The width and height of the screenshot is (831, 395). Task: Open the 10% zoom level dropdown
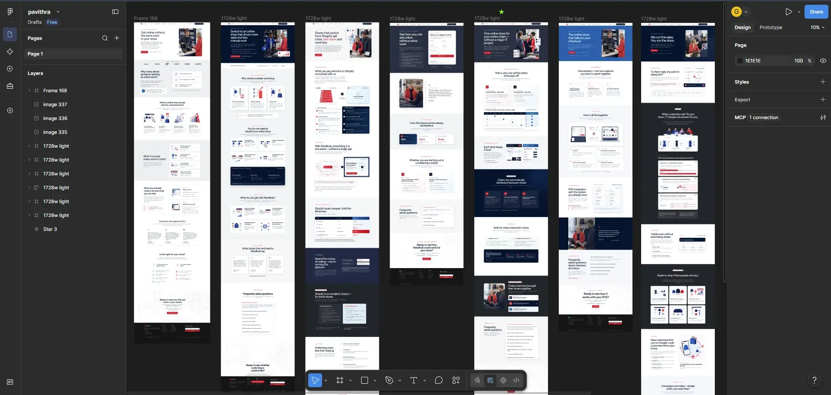pos(817,27)
